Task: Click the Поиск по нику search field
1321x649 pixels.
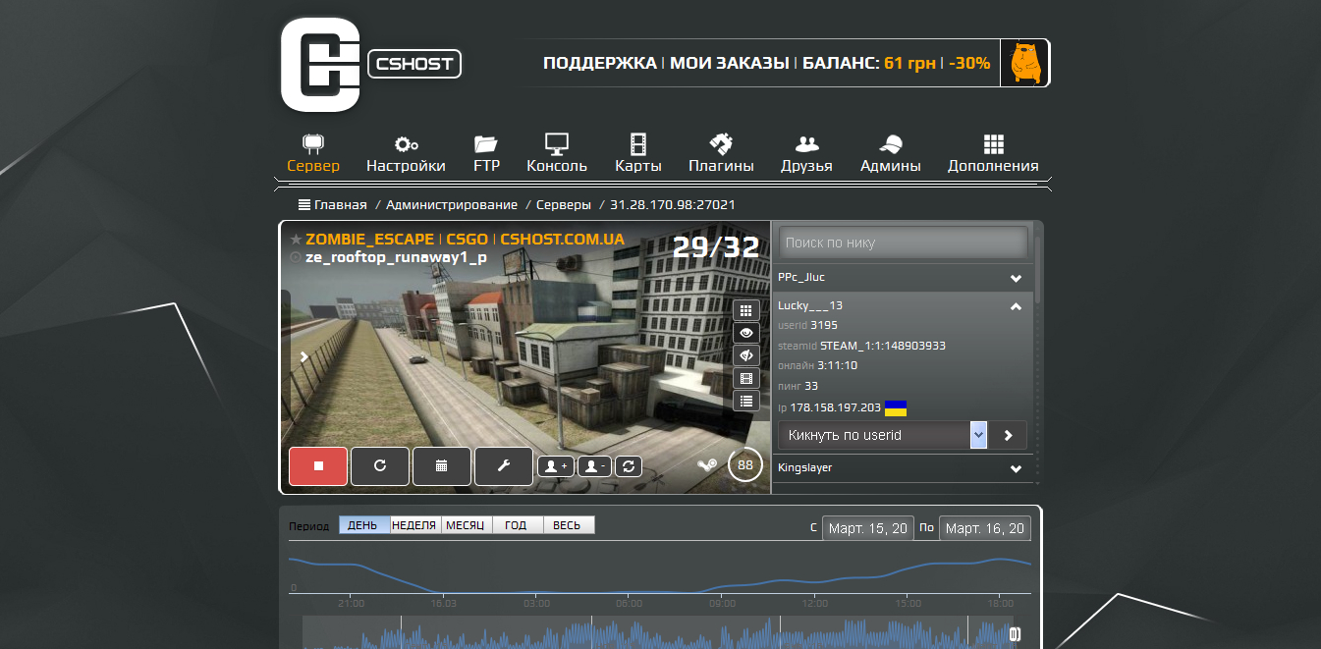Action: point(903,242)
